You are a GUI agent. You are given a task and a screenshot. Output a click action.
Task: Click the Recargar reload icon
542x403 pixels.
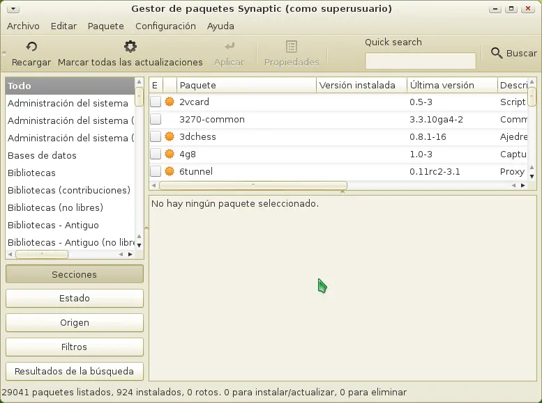31,46
